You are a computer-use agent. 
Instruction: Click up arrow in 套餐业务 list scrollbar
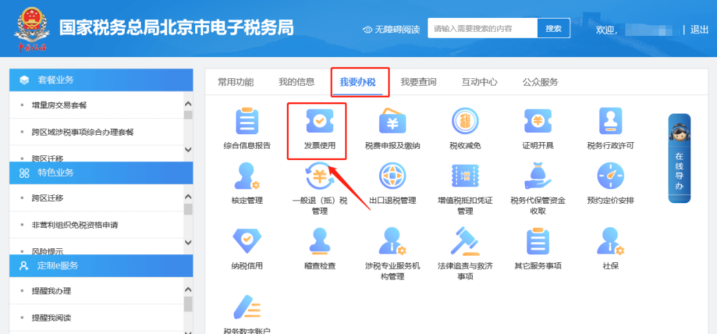[188, 104]
